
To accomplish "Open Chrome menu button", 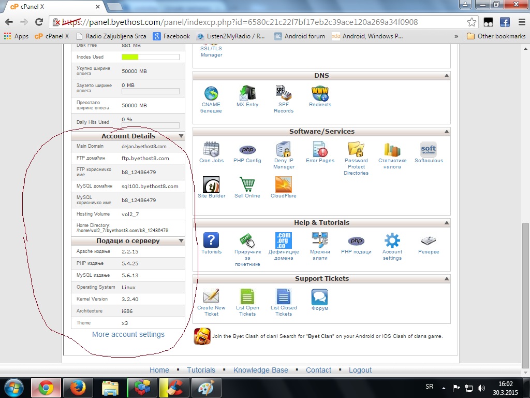I will click(x=522, y=22).
